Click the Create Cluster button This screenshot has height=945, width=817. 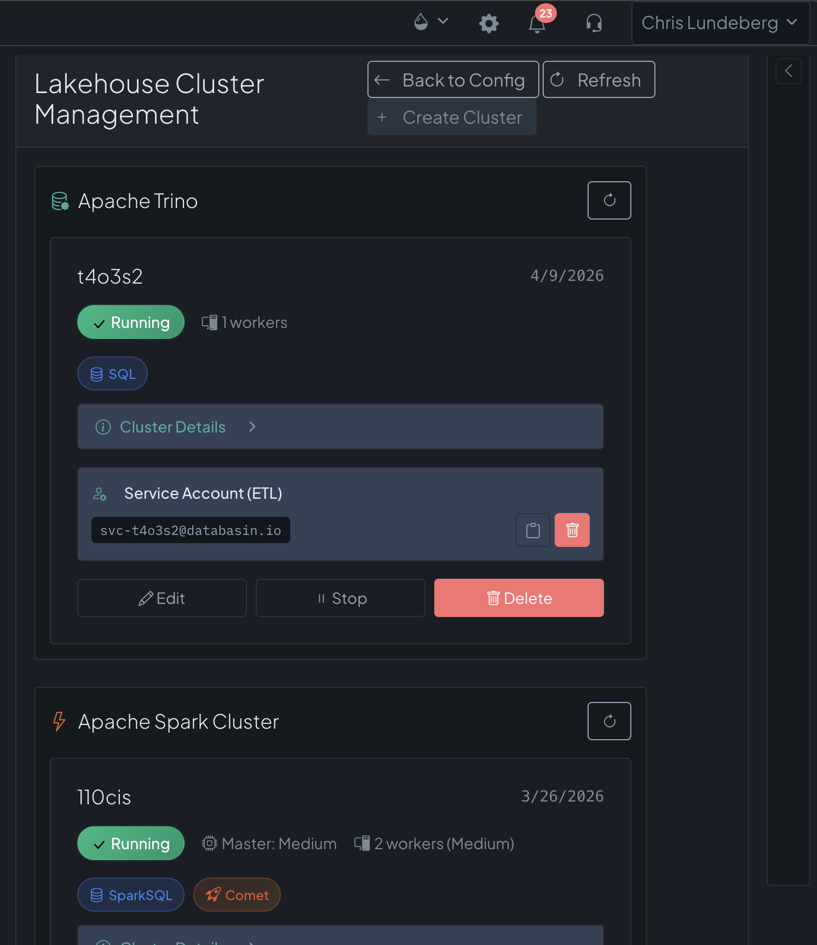(x=452, y=117)
